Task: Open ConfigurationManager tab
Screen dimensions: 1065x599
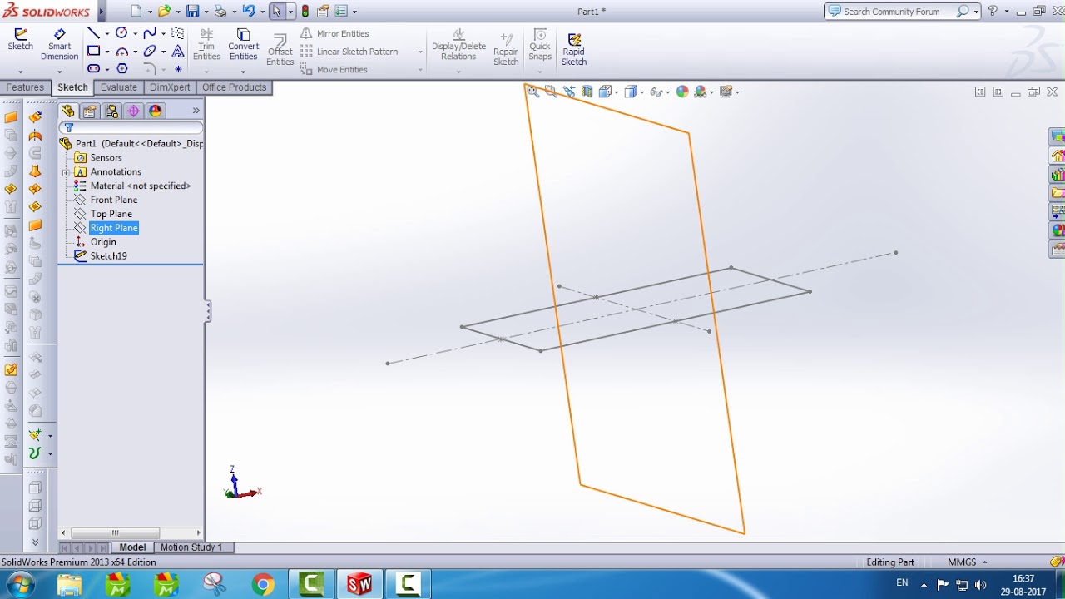Action: click(x=111, y=111)
